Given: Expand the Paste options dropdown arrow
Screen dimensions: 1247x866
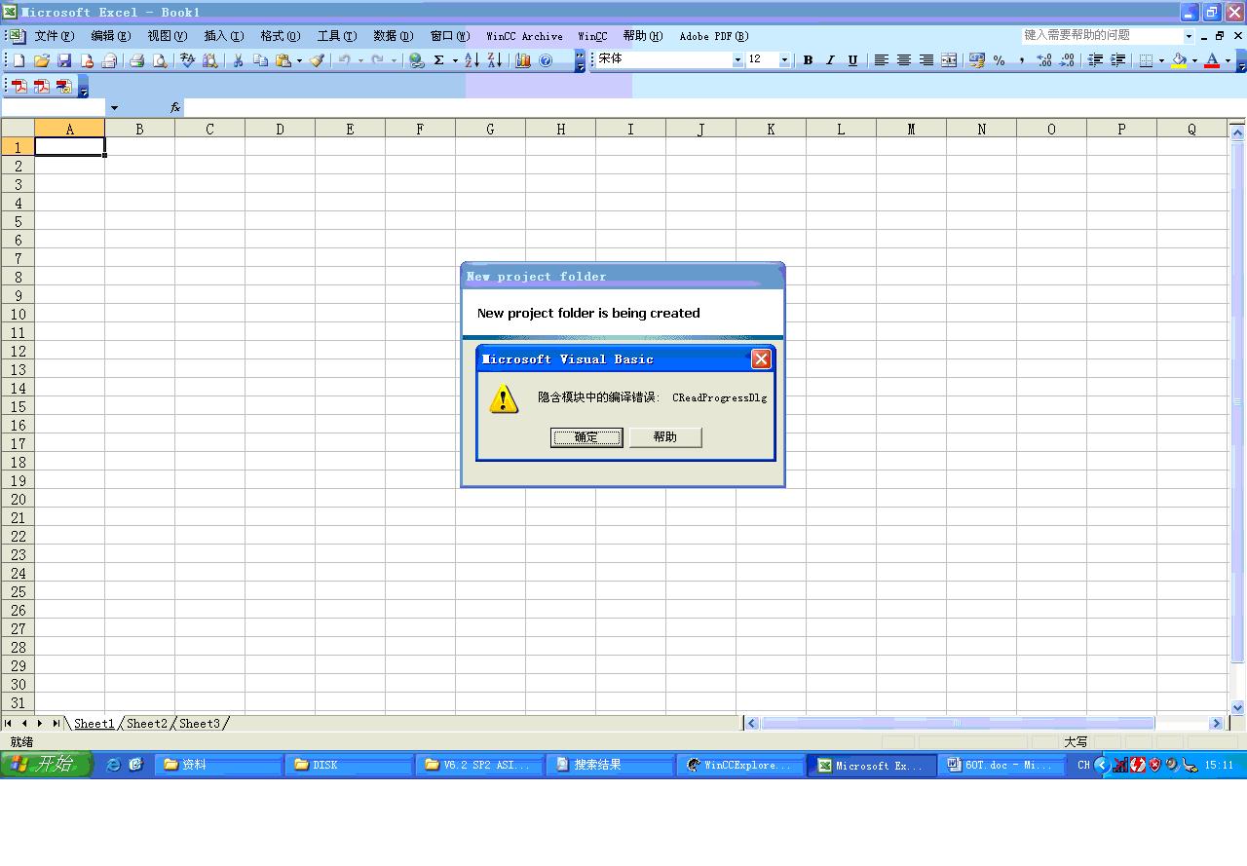Looking at the screenshot, I should tap(299, 60).
